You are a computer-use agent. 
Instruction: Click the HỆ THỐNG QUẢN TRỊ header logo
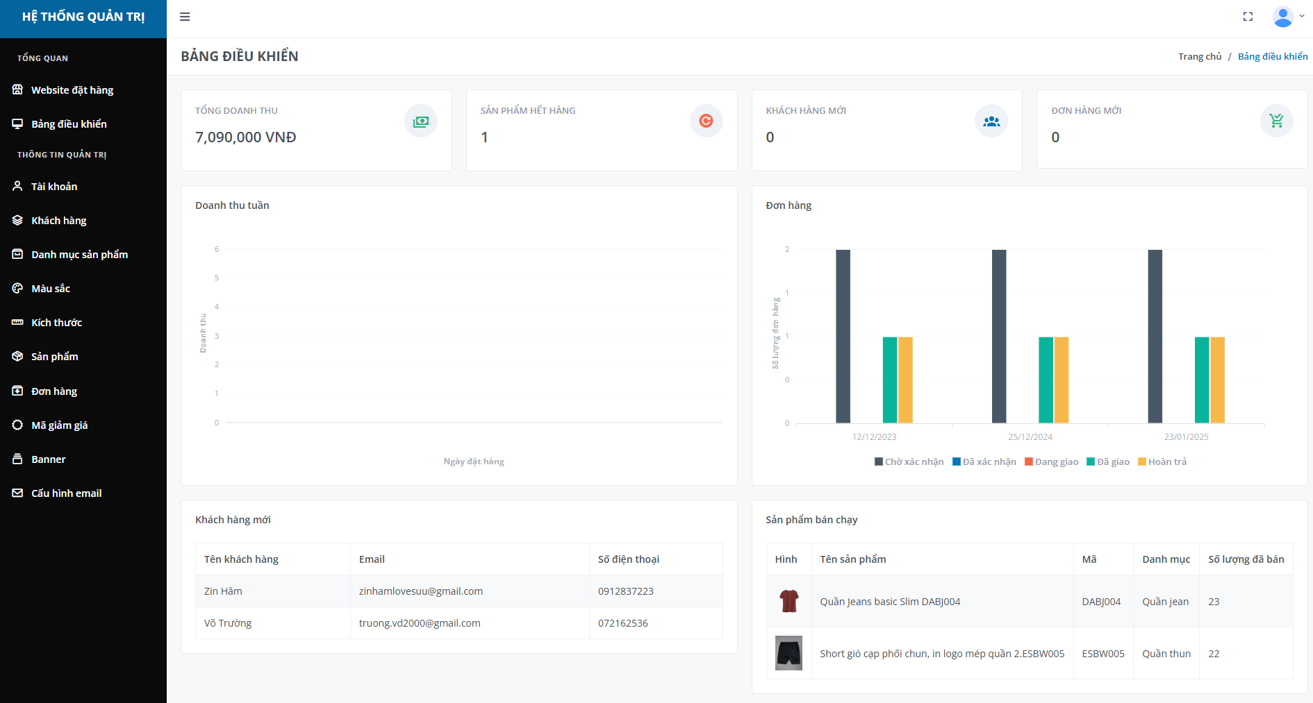[x=83, y=17]
